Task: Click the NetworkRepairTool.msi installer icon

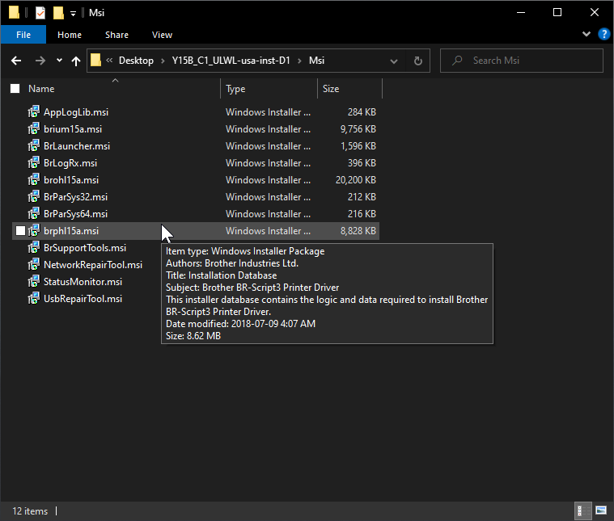Action: [34, 265]
